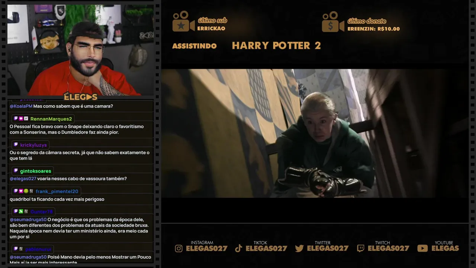Click the ERRICKAO subscriber name

(x=211, y=29)
